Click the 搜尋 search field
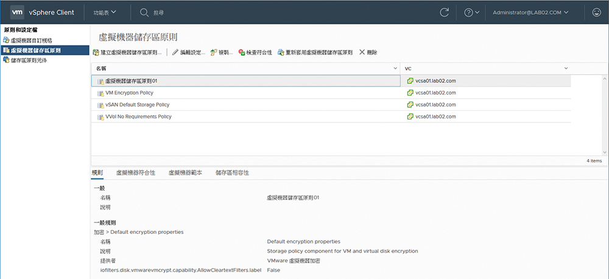This screenshot has height=279, width=609. pyautogui.click(x=158, y=13)
